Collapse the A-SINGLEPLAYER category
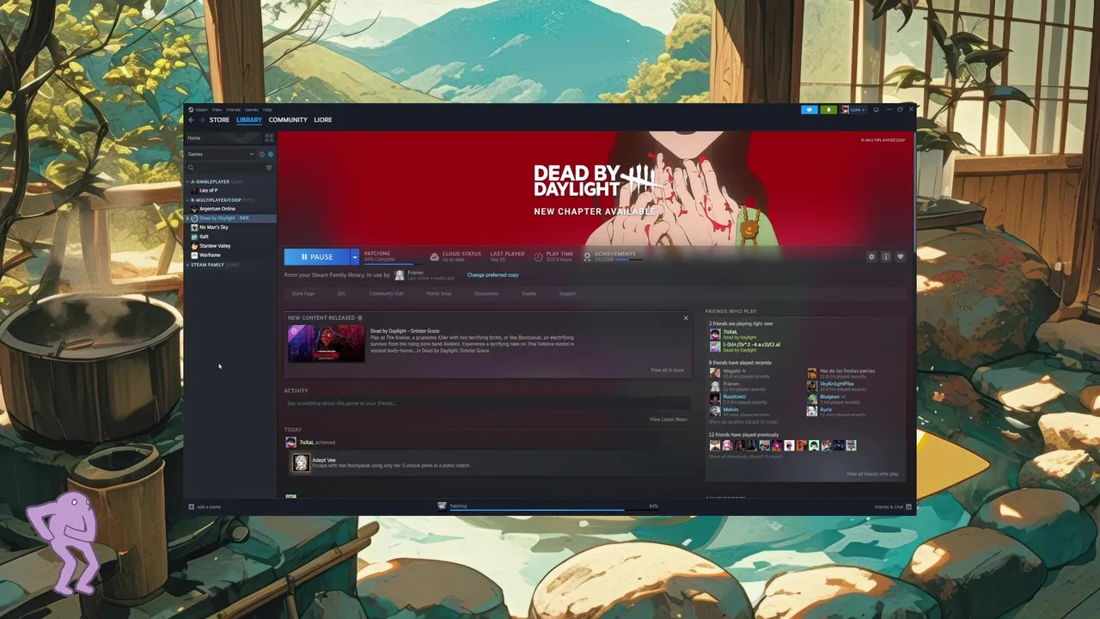The width and height of the screenshot is (1100, 619). [188, 181]
